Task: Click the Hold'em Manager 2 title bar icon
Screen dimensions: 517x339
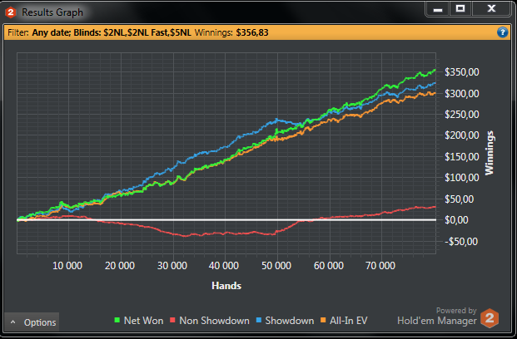Action: pyautogui.click(x=11, y=12)
